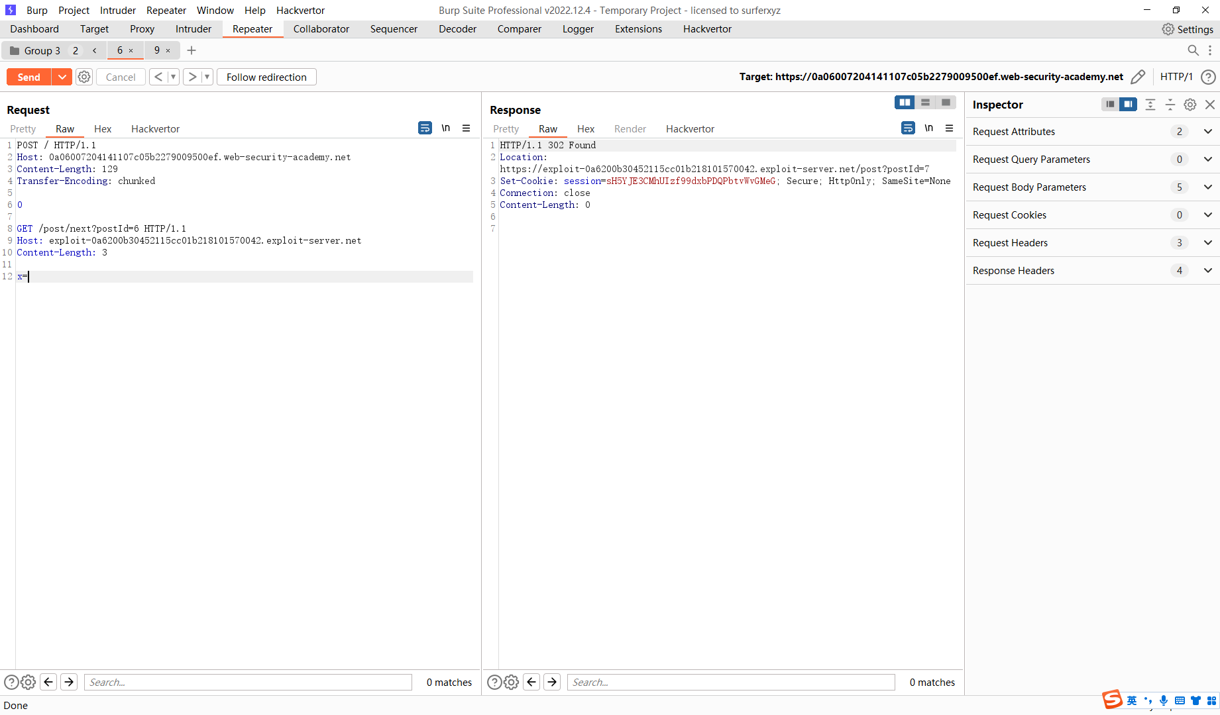1220x715 pixels.
Task: Dock Inspector layout to left option
Action: pos(1110,105)
